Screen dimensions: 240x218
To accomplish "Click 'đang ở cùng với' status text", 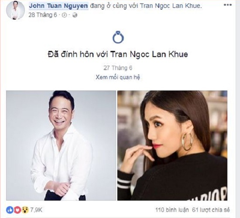I will [114, 6].
